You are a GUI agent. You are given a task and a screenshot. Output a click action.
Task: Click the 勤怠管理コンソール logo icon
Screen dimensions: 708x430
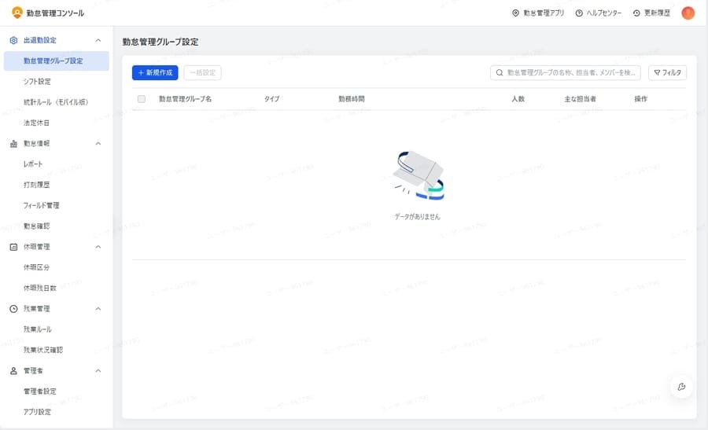click(x=17, y=13)
